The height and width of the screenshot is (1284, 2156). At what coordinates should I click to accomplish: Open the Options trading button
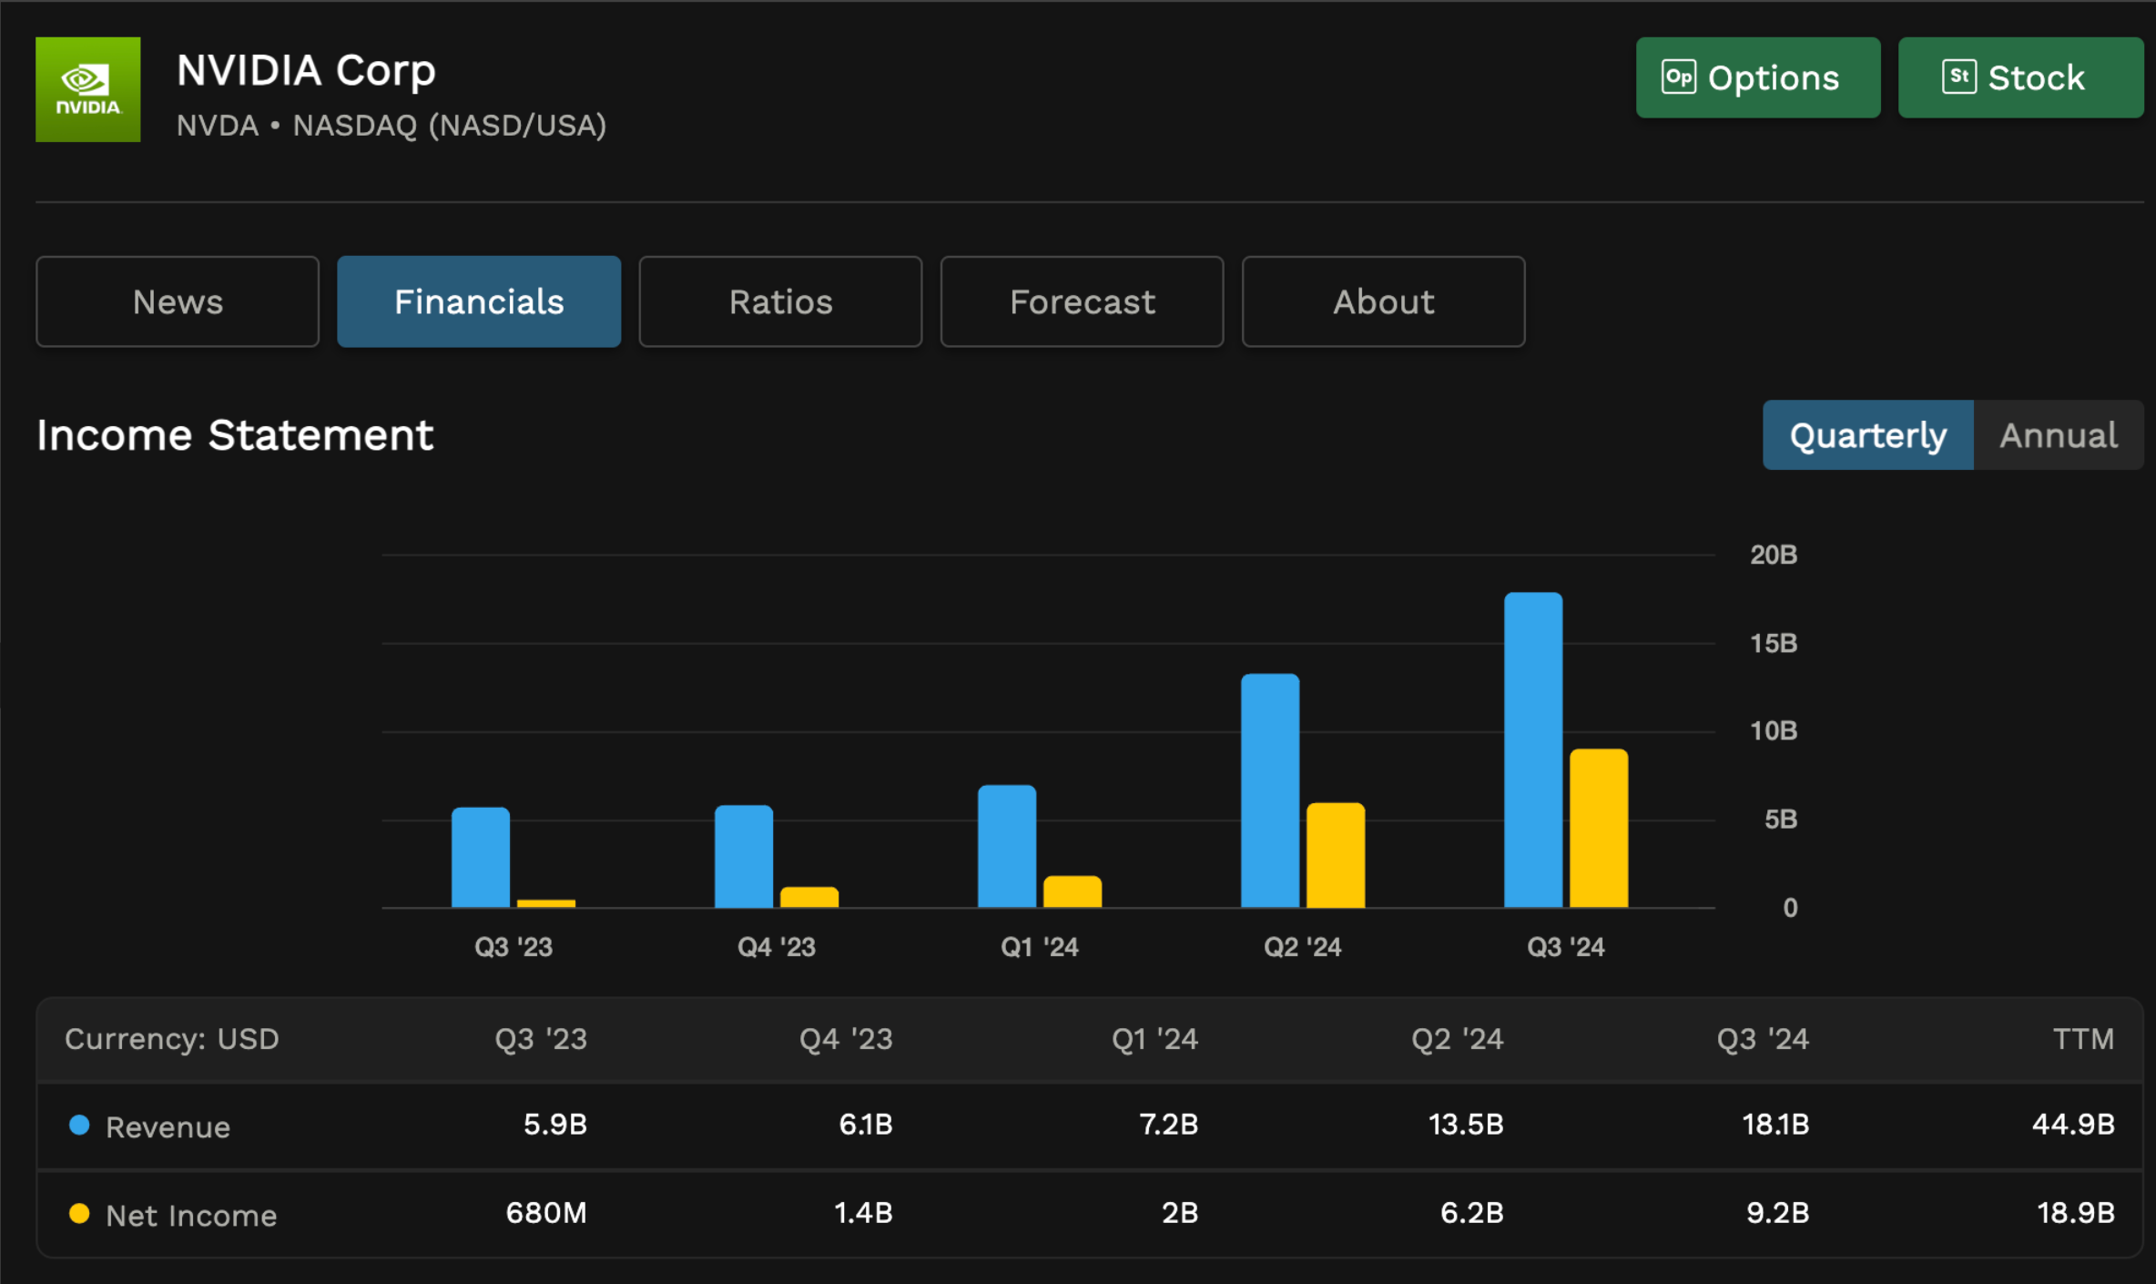point(1757,77)
